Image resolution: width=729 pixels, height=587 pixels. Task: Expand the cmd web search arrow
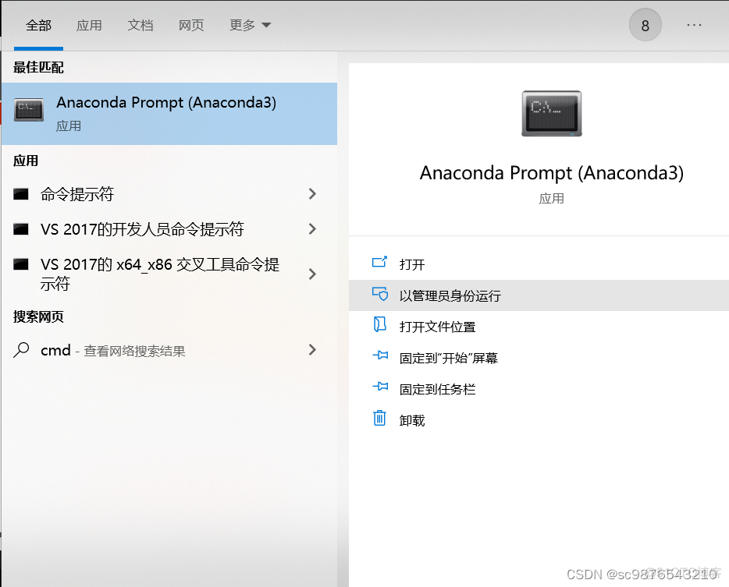coord(312,350)
